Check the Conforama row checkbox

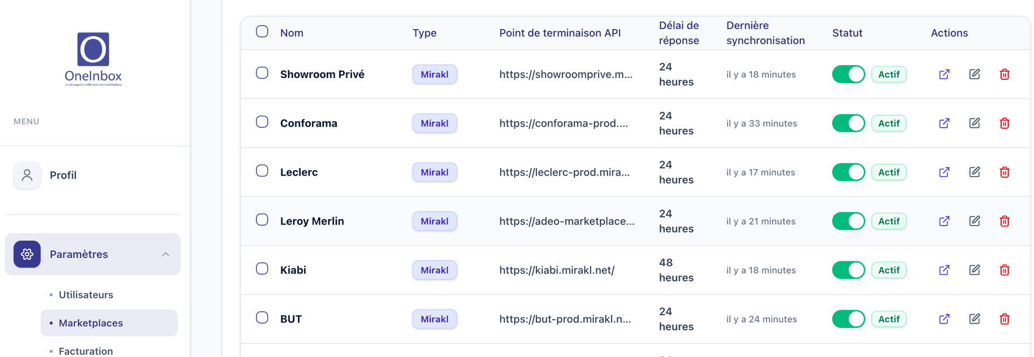click(x=262, y=122)
